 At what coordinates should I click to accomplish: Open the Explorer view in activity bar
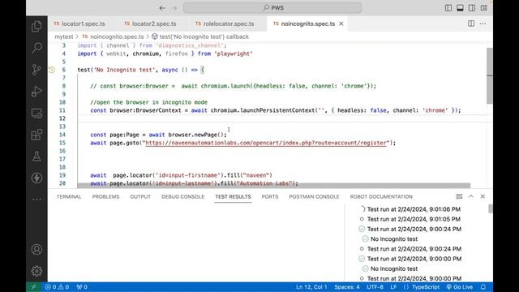click(36, 27)
